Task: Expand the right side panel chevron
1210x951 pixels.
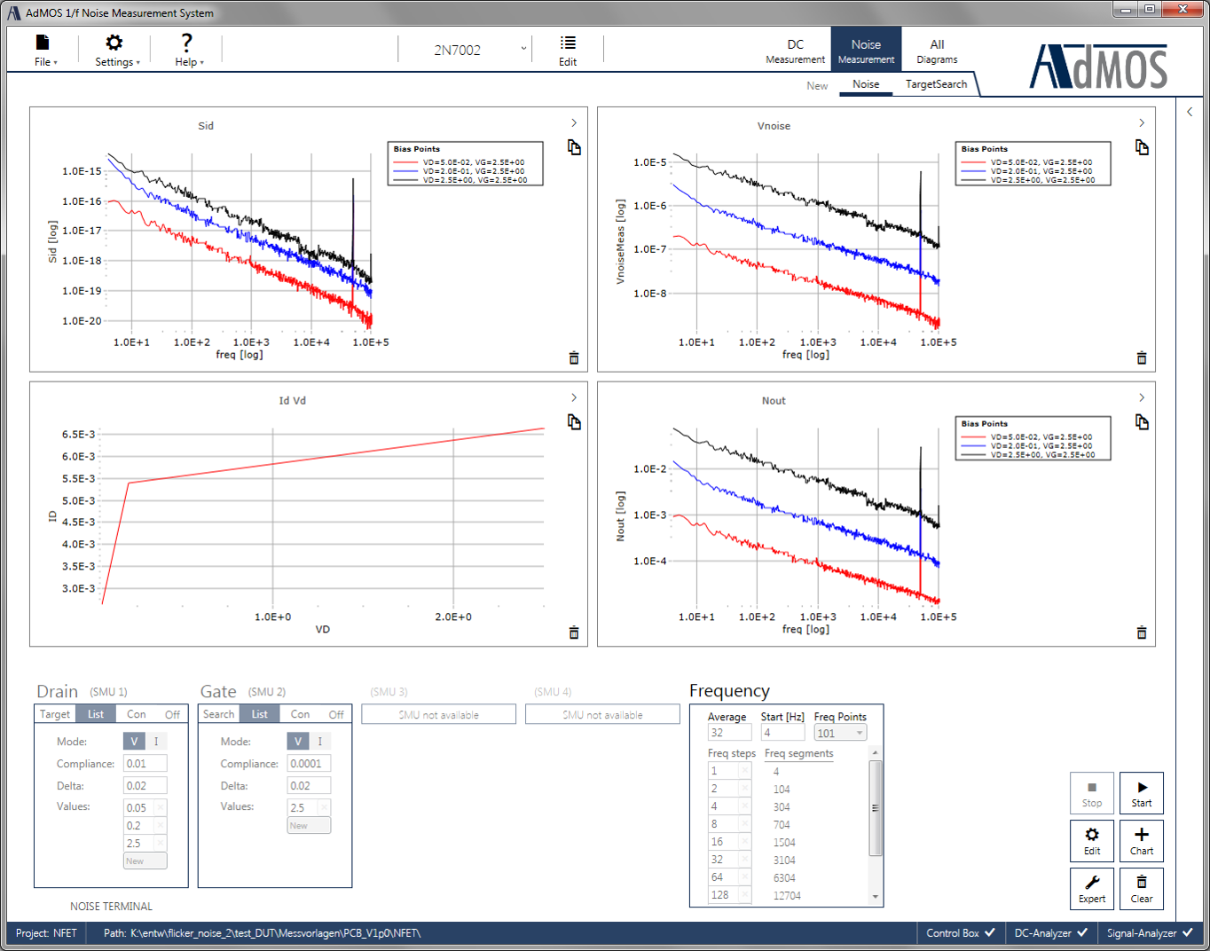Action: pyautogui.click(x=1190, y=112)
